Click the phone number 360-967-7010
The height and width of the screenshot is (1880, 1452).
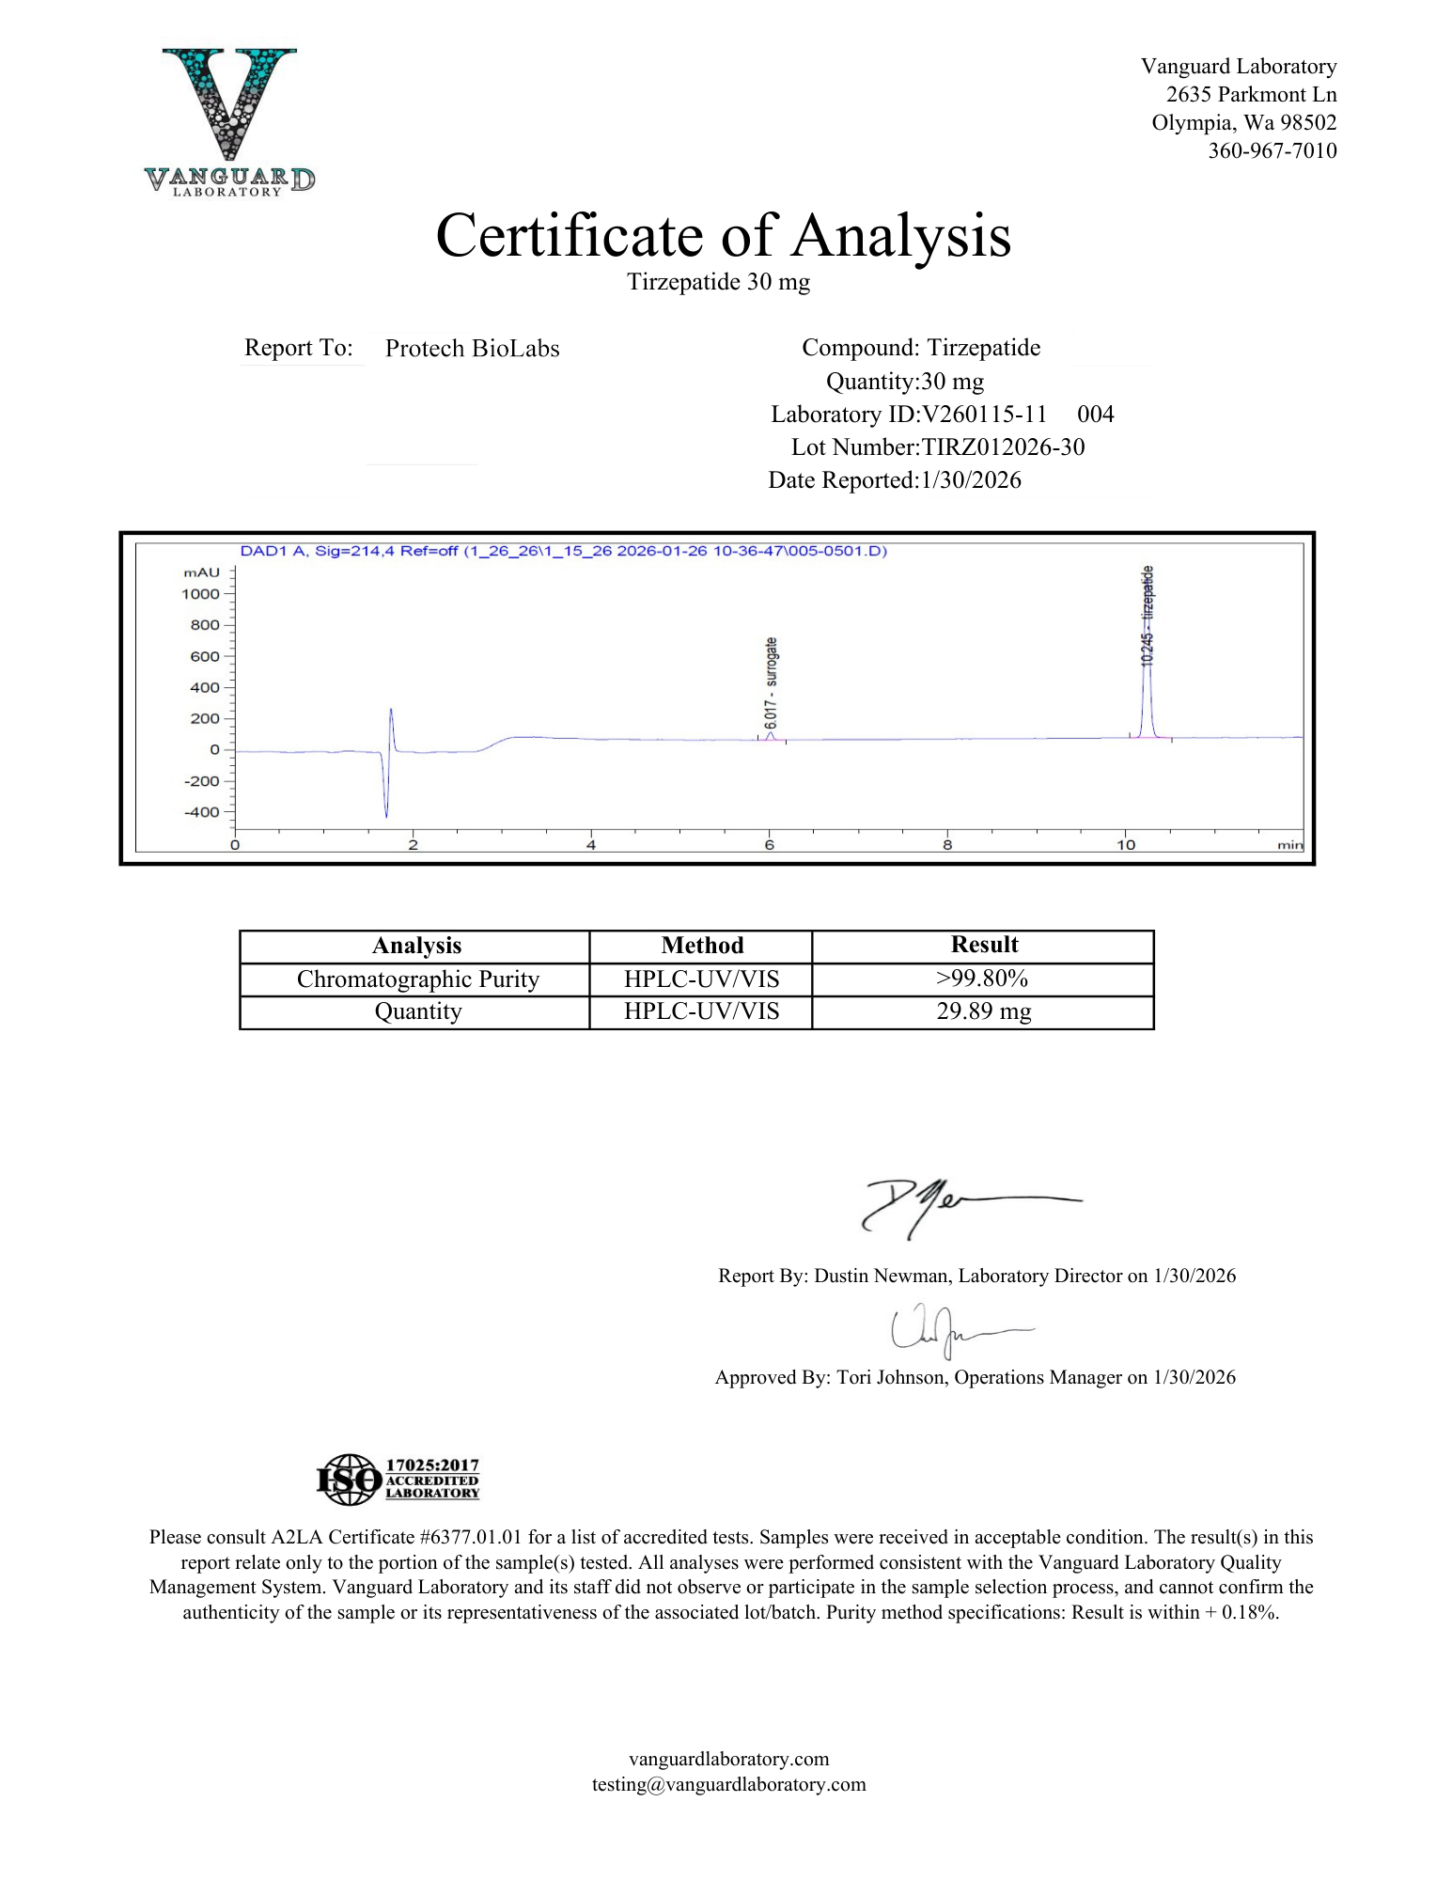pos(1272,150)
